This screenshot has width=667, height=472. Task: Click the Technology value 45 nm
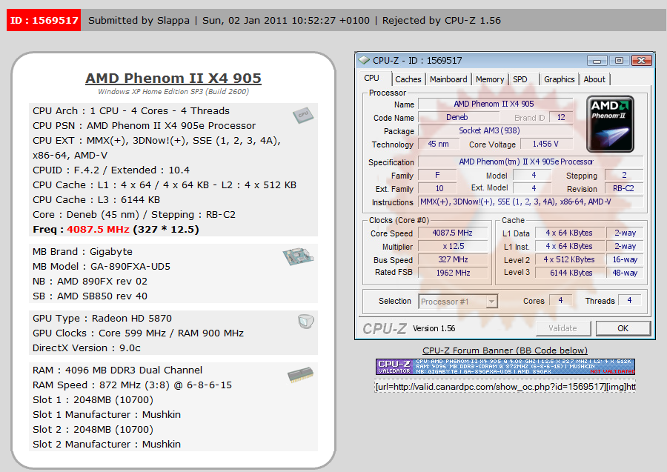[439, 144]
